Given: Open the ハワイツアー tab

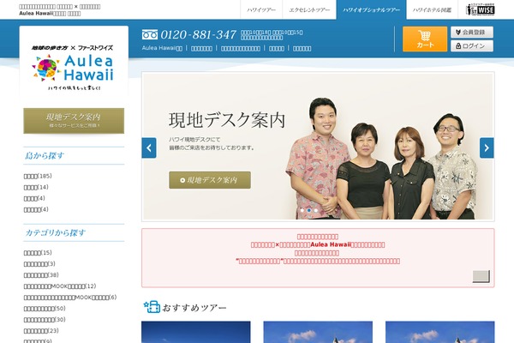Looking at the screenshot, I should coord(261,9).
